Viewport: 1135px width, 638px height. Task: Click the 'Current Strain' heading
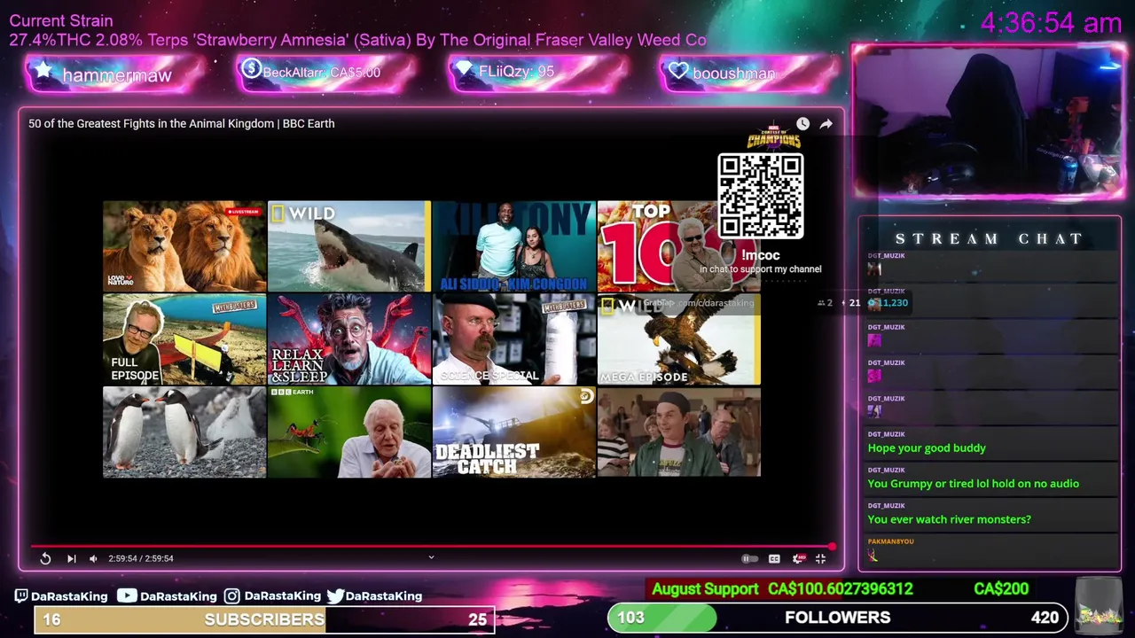click(x=61, y=20)
